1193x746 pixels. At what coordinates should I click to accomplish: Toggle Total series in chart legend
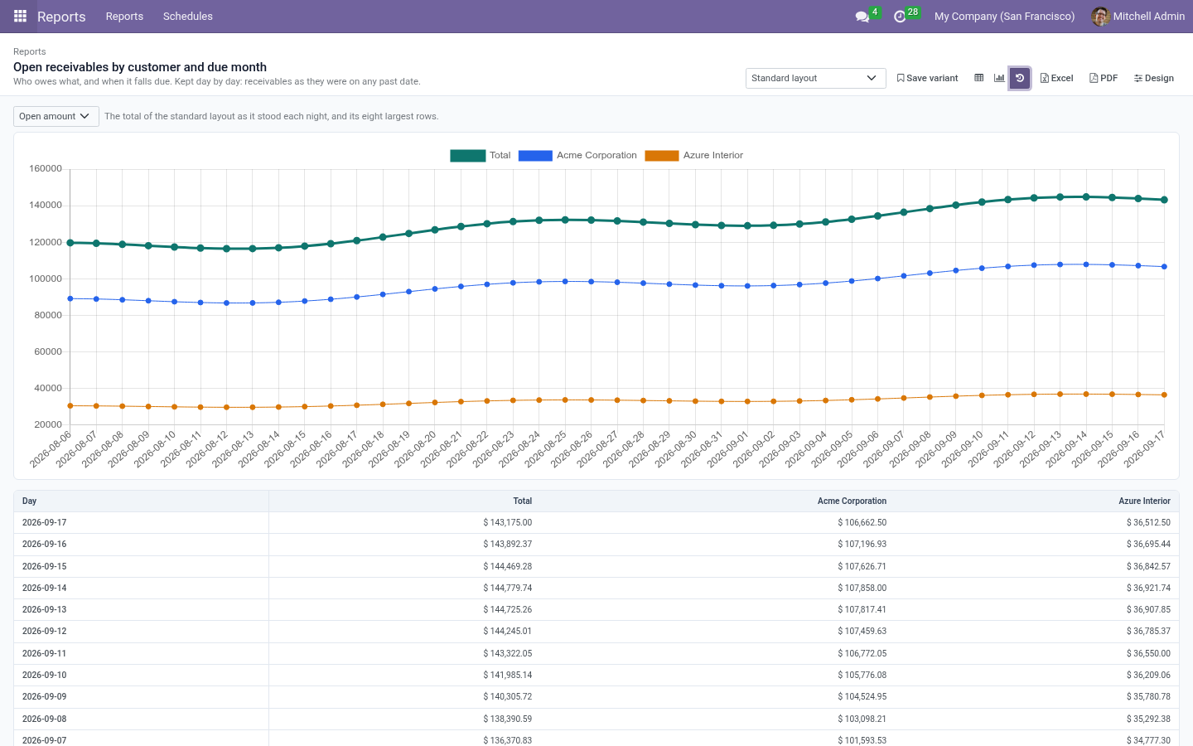tap(481, 155)
